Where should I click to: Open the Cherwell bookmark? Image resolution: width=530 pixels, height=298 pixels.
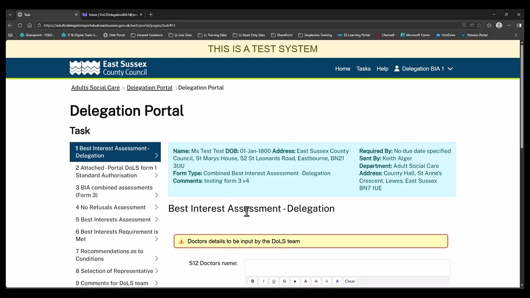[385, 35]
